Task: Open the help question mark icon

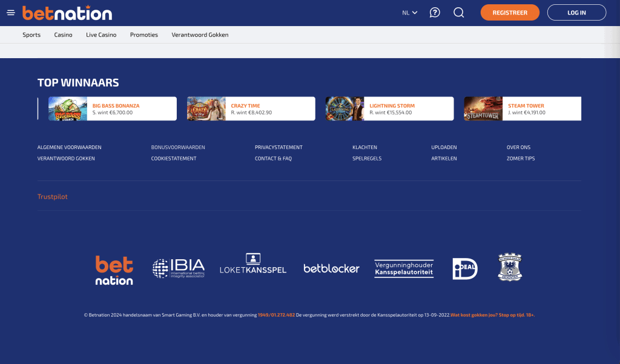Action: [435, 13]
